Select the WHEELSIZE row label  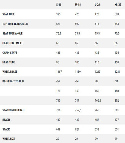click(9, 139)
